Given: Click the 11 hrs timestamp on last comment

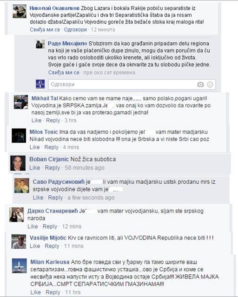Looking at the screenshot, I should coord(73,292).
